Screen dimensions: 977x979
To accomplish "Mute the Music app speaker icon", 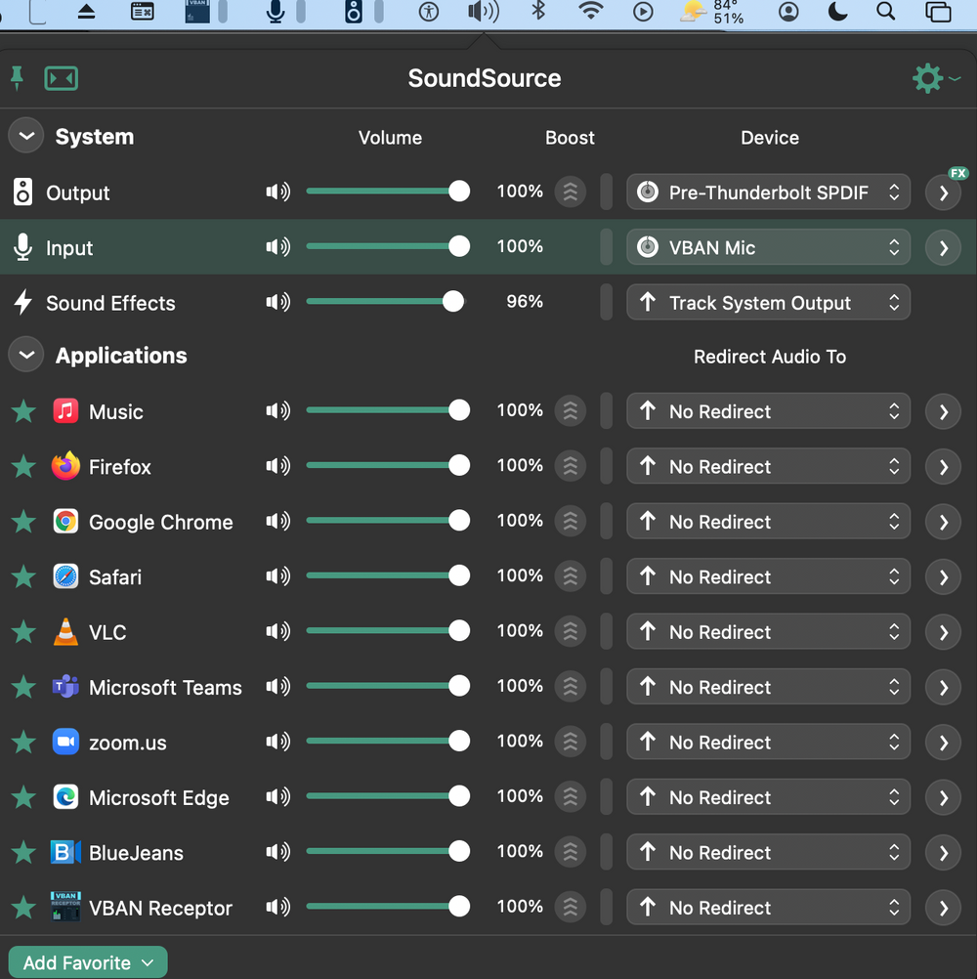I will pyautogui.click(x=277, y=411).
